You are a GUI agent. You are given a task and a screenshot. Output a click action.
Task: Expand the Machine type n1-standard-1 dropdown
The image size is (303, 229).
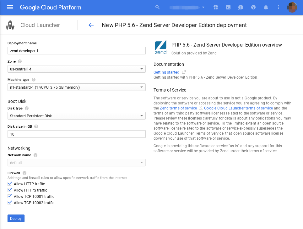point(77,87)
